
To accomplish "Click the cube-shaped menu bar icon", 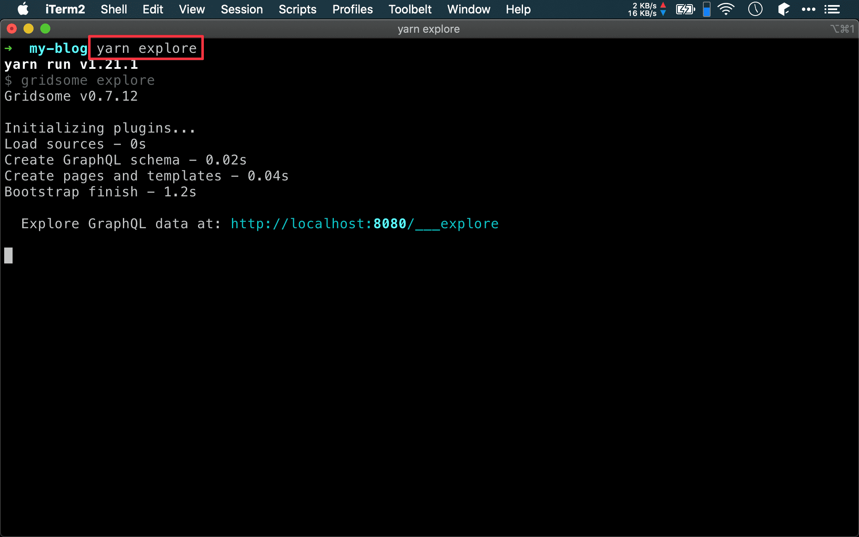I will pyautogui.click(x=783, y=9).
